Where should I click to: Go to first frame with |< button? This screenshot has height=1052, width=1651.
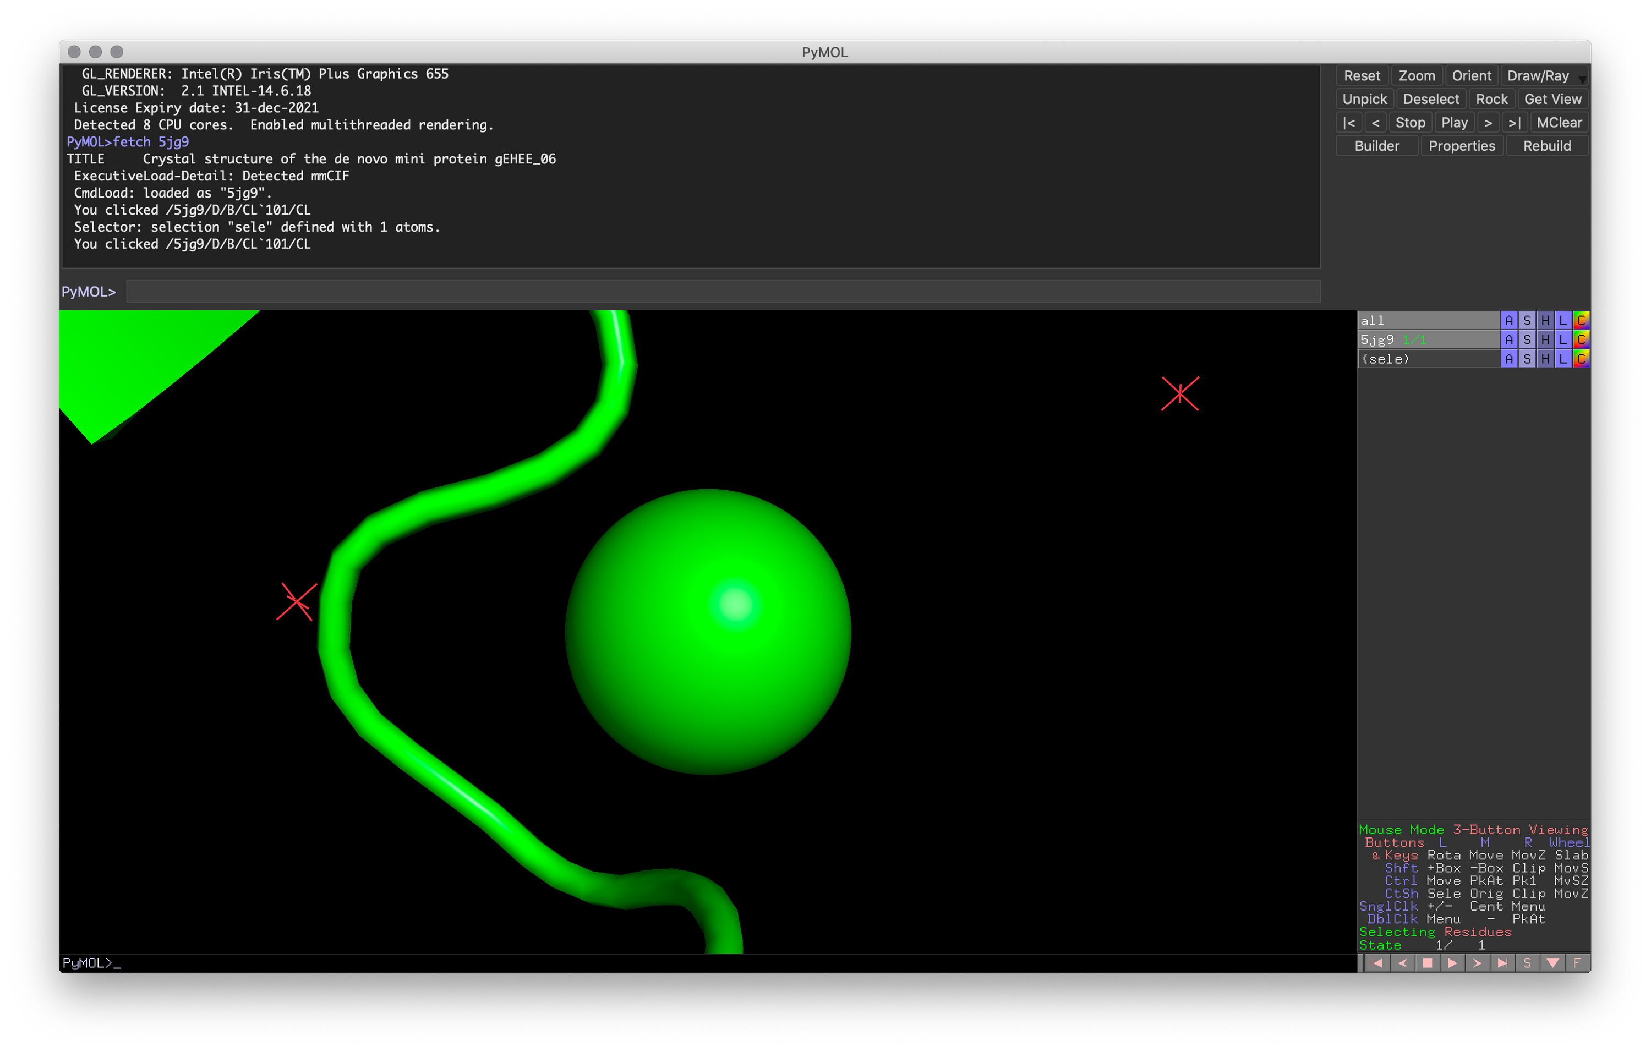coord(1349,122)
